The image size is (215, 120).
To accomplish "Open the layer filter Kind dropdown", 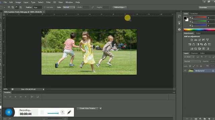I will (189, 57).
